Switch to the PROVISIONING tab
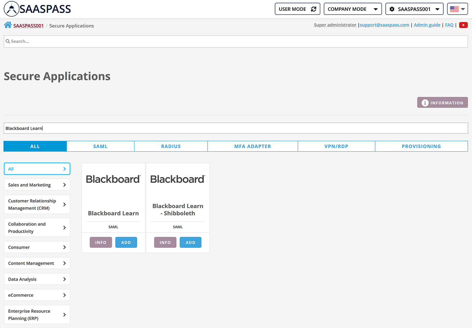 (x=421, y=146)
